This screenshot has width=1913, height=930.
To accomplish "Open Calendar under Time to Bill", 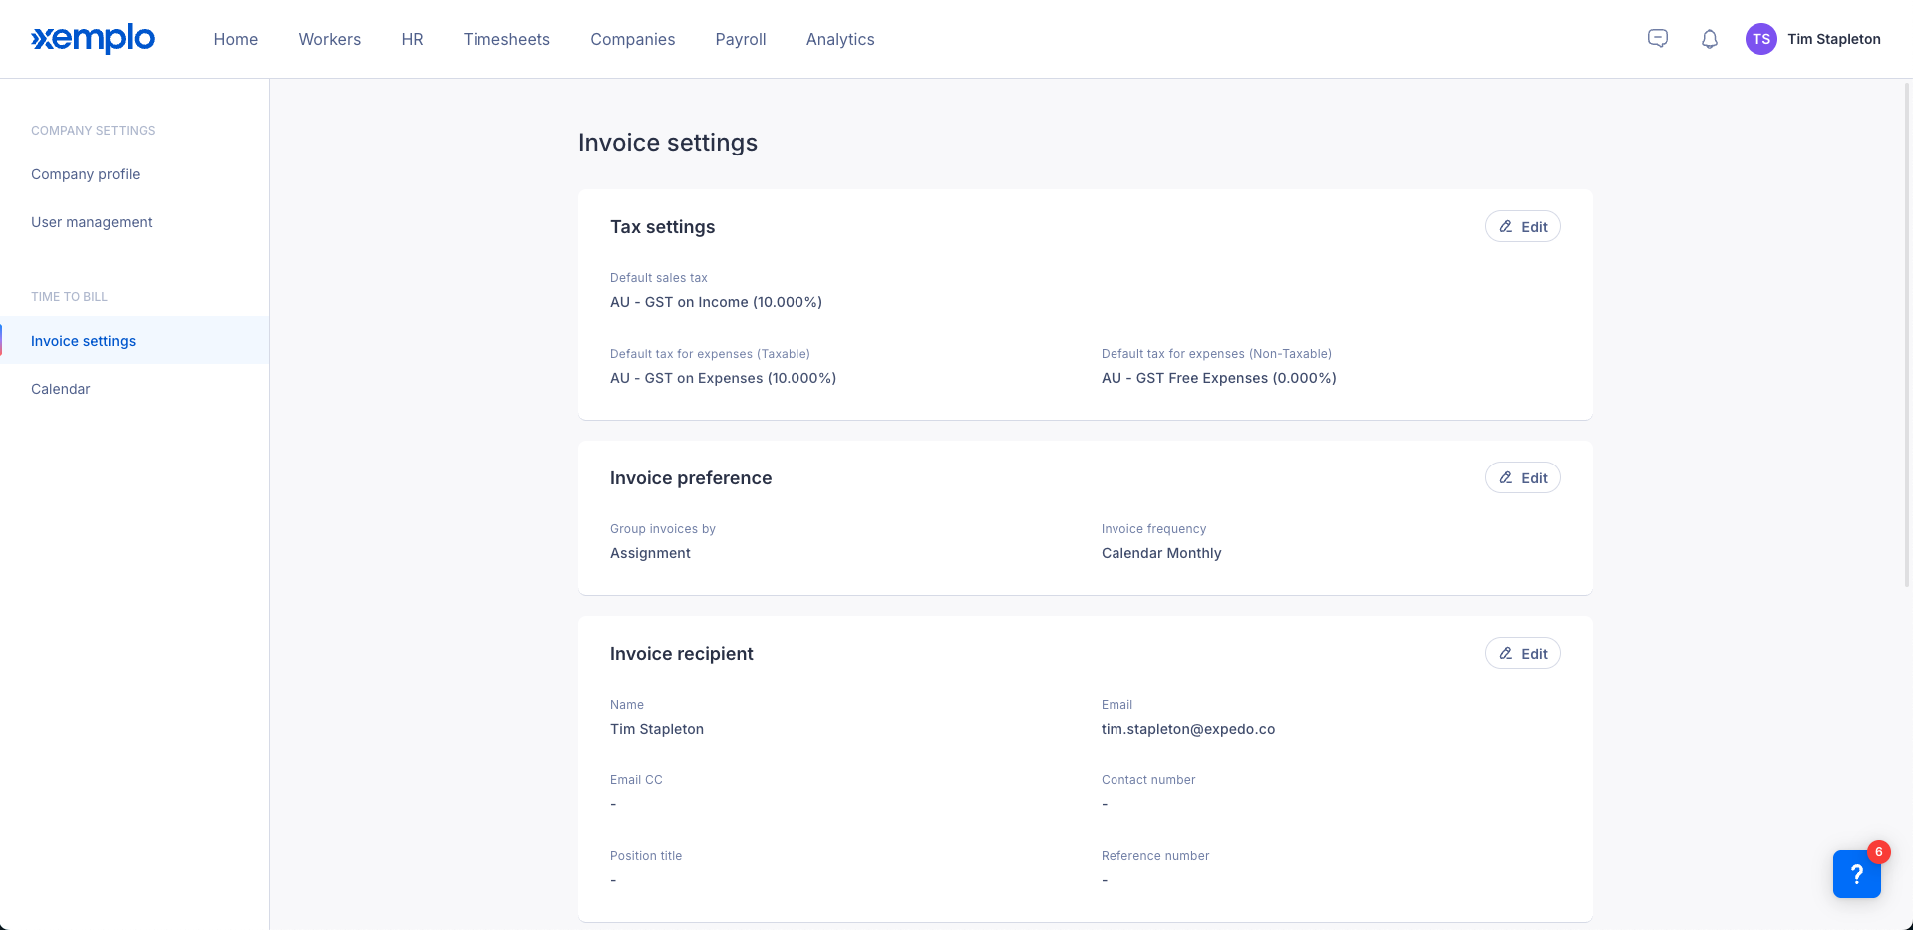I will coord(61,389).
